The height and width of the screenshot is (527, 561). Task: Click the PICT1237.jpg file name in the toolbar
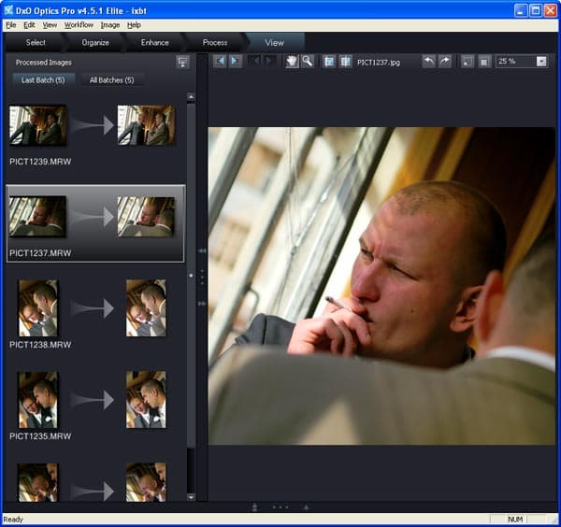coord(379,63)
